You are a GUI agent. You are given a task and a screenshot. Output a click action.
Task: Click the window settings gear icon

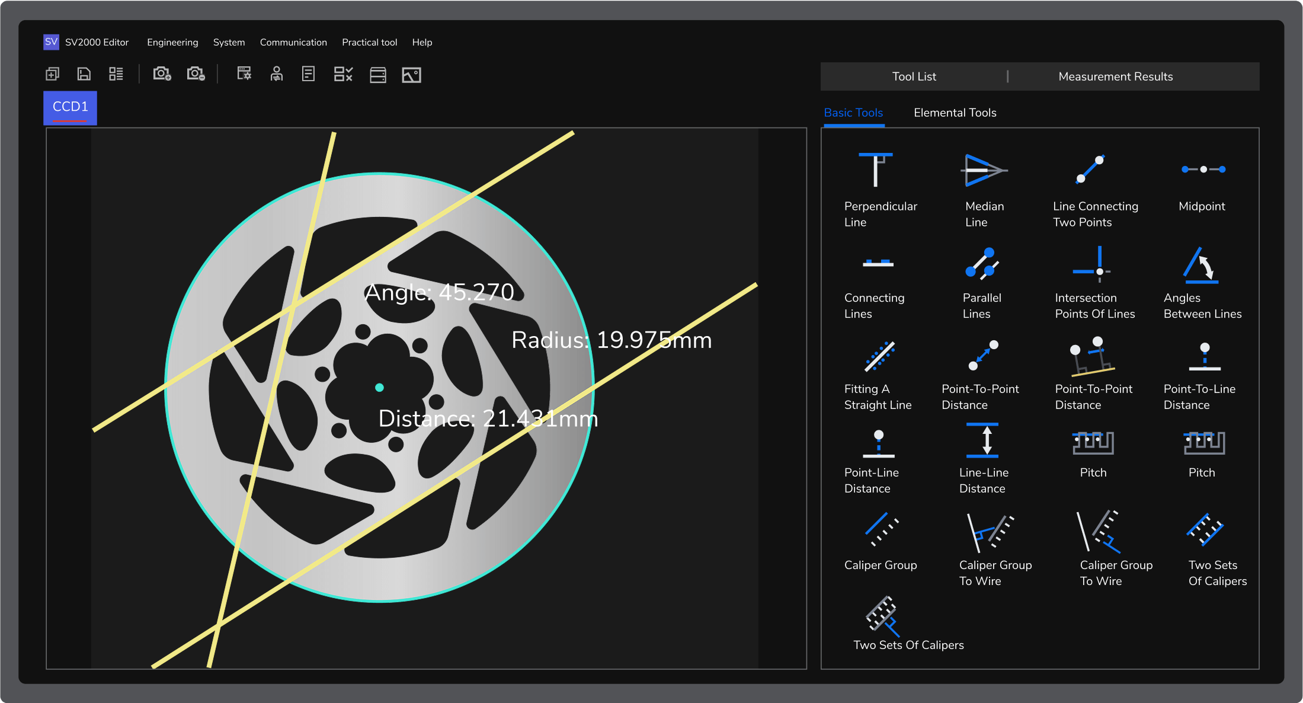pyautogui.click(x=244, y=74)
